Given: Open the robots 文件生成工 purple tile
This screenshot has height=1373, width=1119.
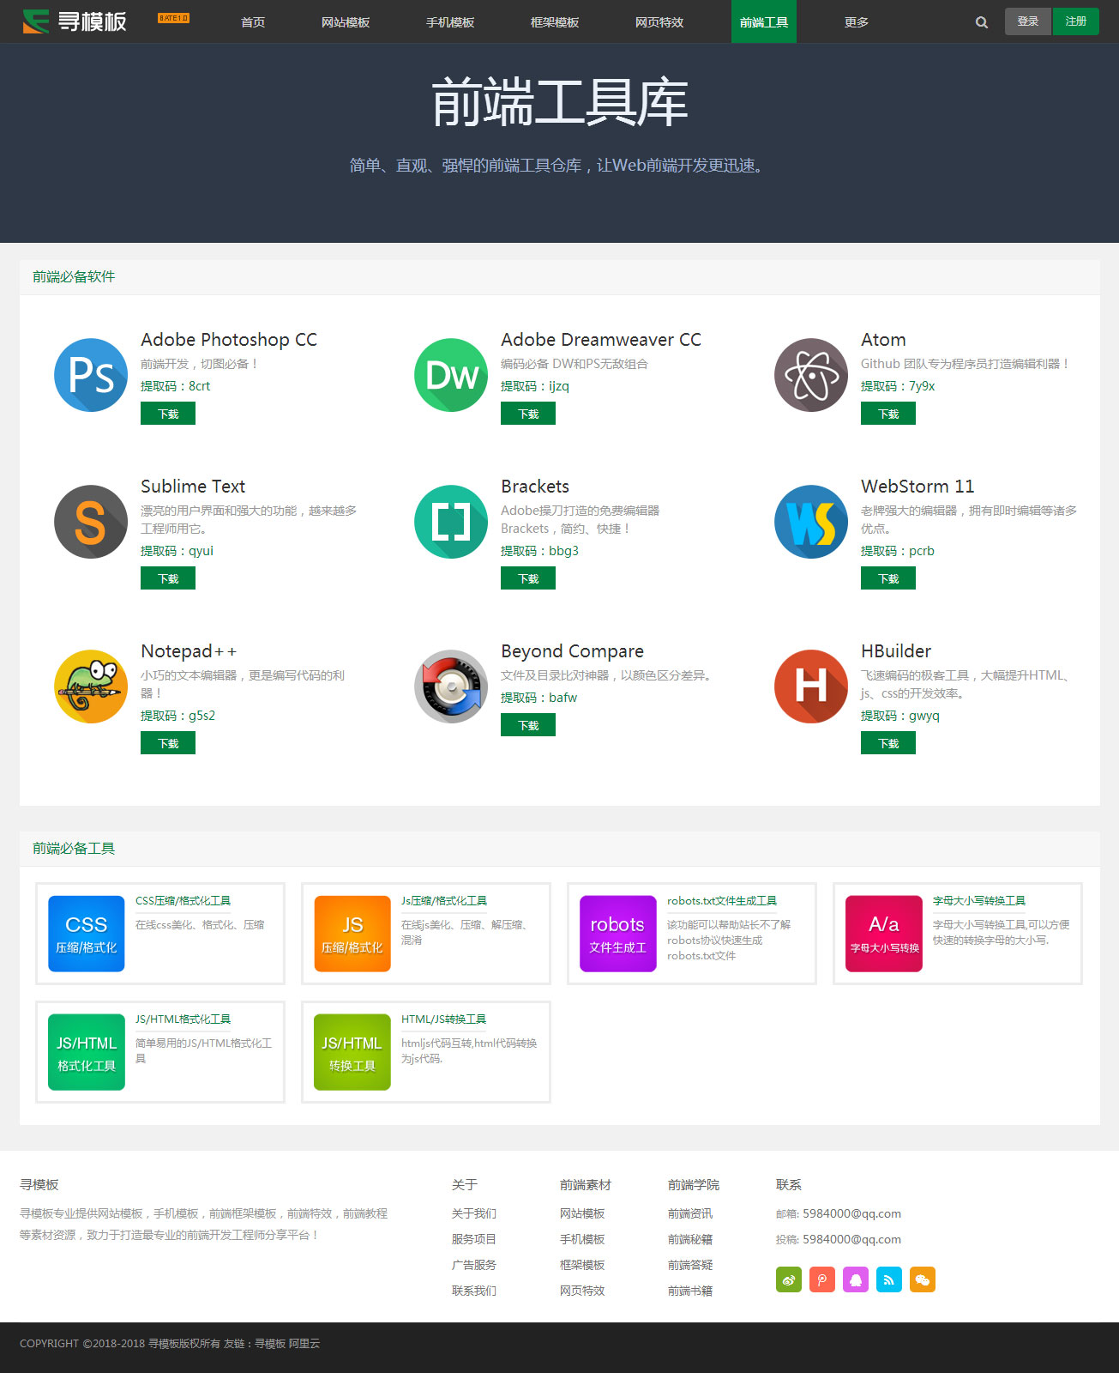Looking at the screenshot, I should [618, 934].
